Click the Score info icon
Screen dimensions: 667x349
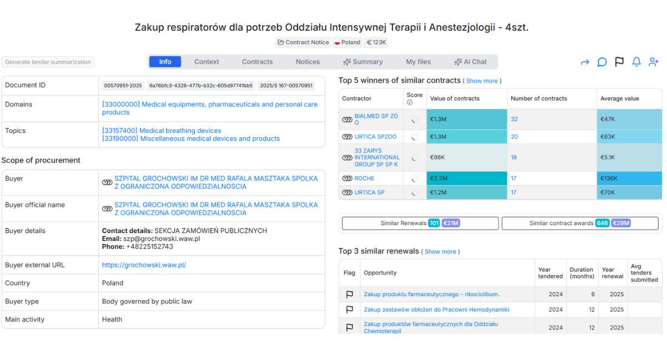(x=410, y=102)
